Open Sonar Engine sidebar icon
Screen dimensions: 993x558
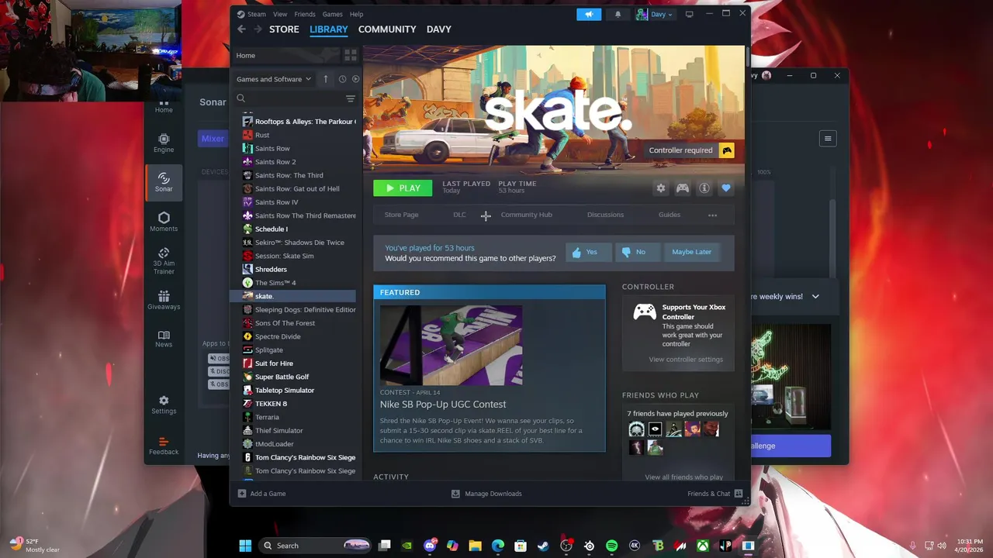(x=164, y=143)
